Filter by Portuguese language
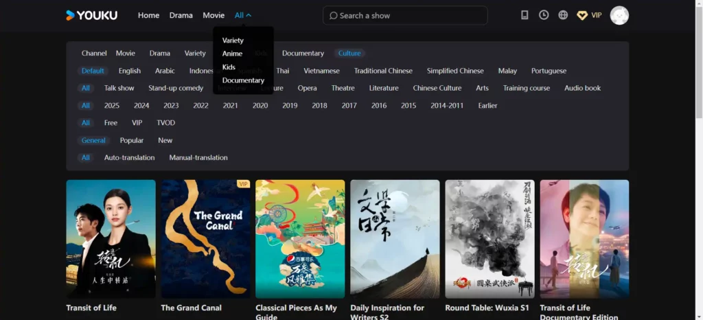Screen dimensions: 703x320 (549, 71)
